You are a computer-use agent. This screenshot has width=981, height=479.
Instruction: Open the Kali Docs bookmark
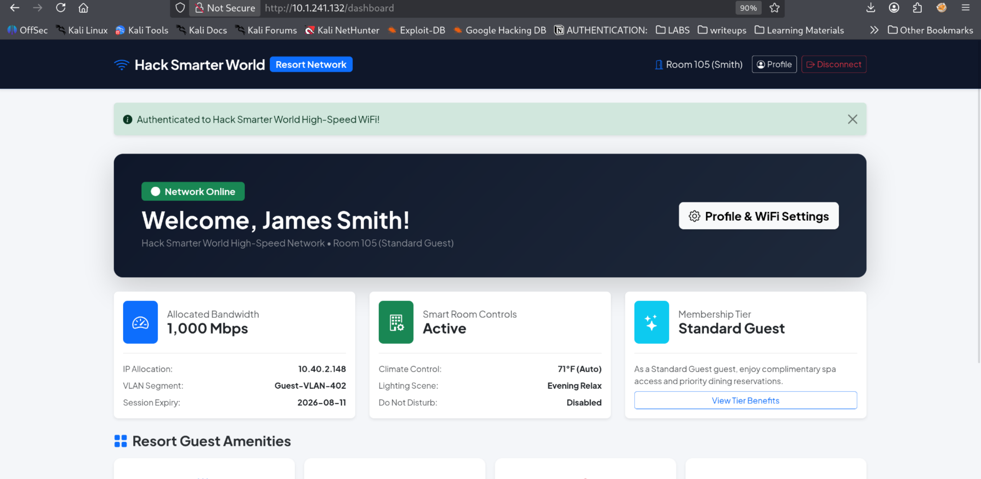[201, 30]
